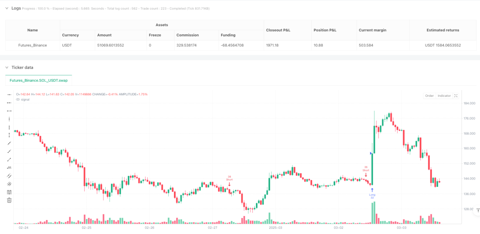Click the Order button on chart
Screen dimensions: 480x234
429,96
